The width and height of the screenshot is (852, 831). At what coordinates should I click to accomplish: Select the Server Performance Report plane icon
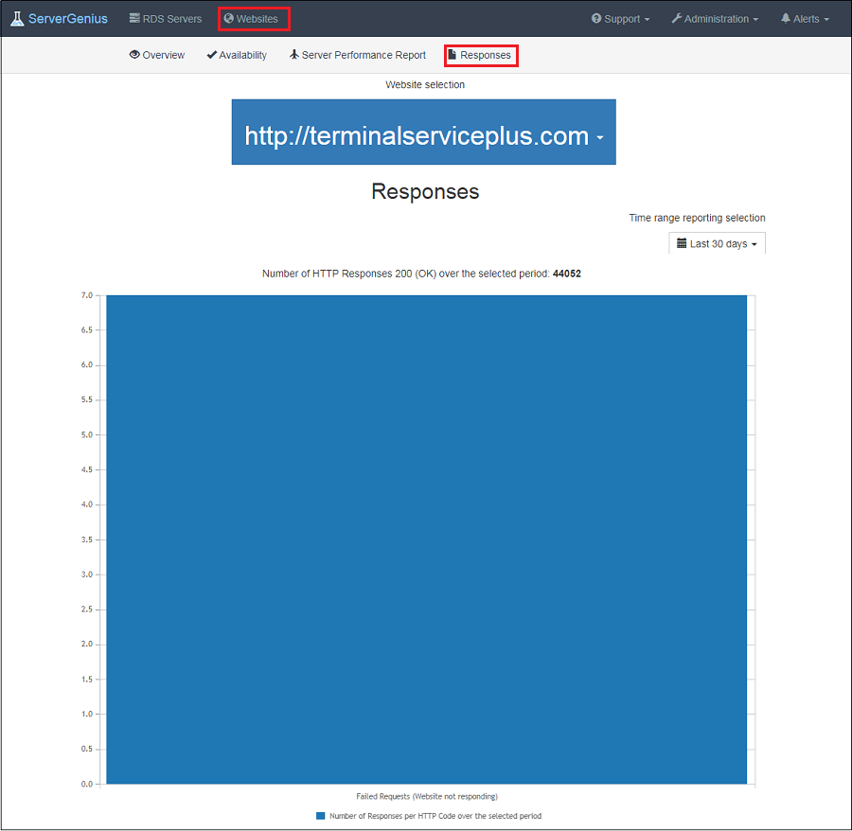click(x=295, y=54)
